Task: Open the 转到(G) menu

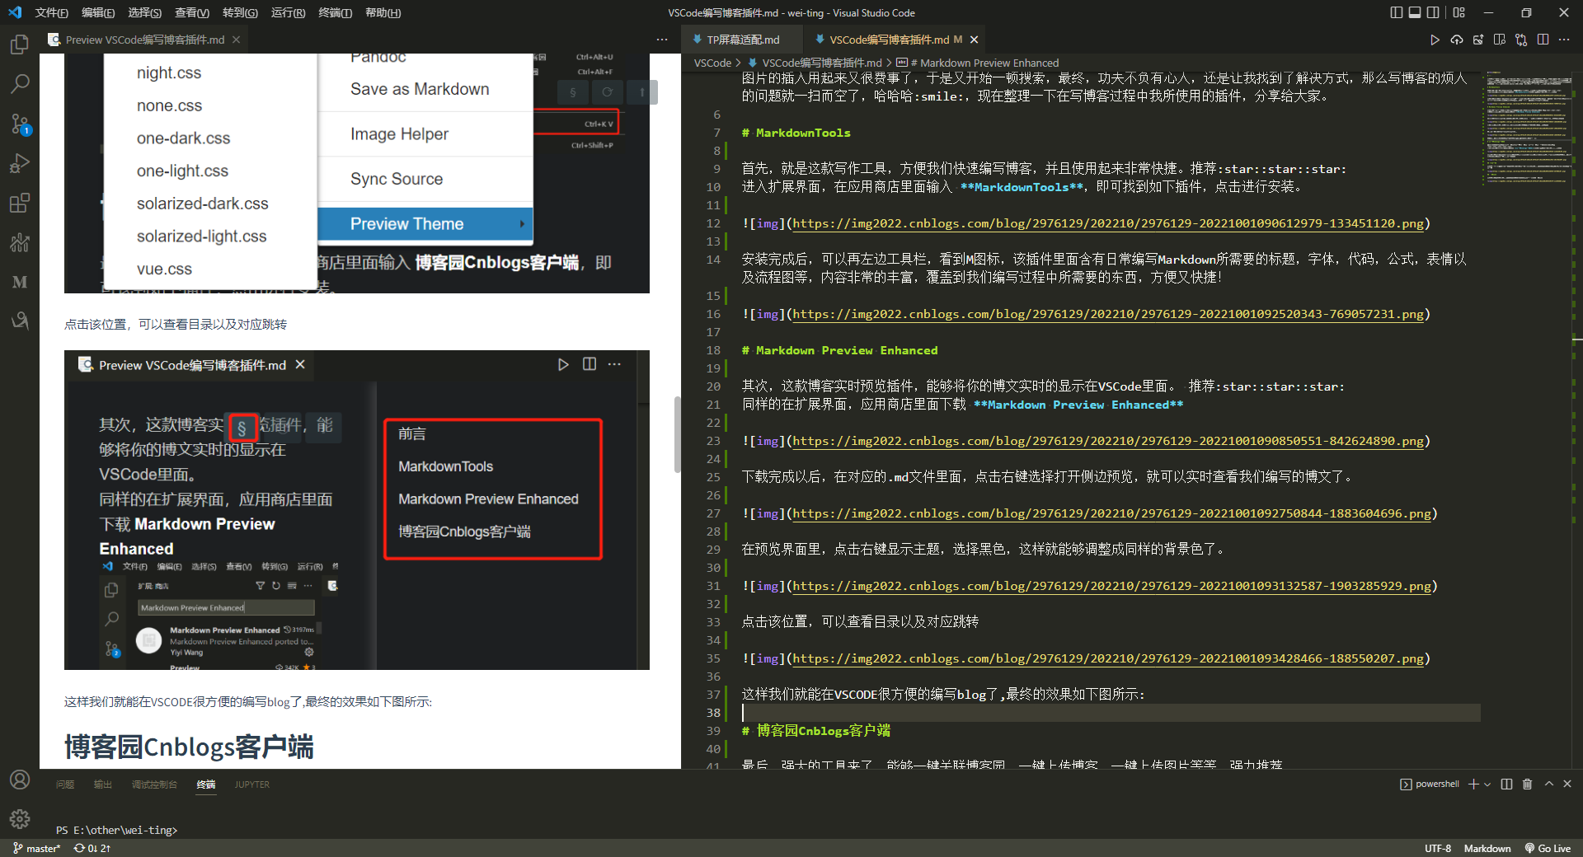Action: click(240, 12)
